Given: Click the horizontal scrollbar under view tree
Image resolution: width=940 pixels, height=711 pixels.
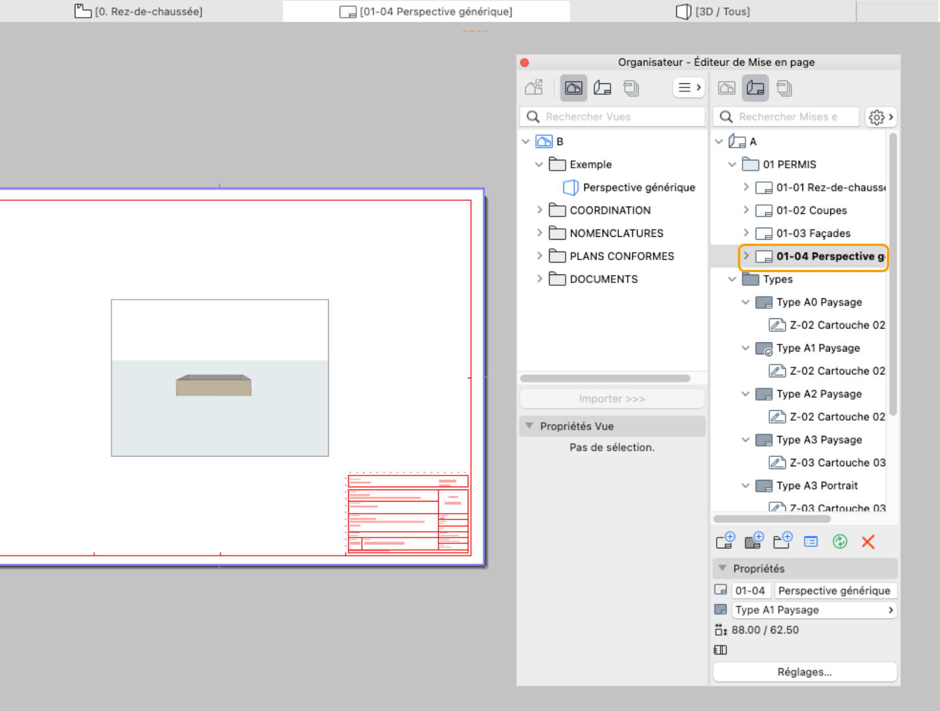Looking at the screenshot, I should point(605,378).
